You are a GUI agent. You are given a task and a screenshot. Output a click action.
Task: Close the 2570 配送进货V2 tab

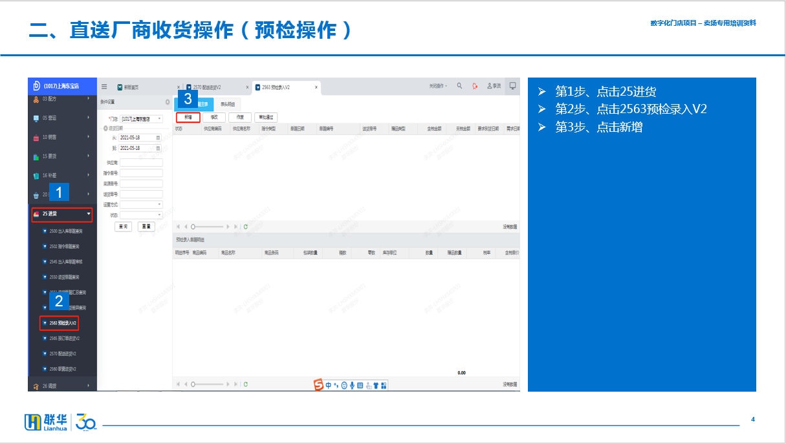pos(247,87)
